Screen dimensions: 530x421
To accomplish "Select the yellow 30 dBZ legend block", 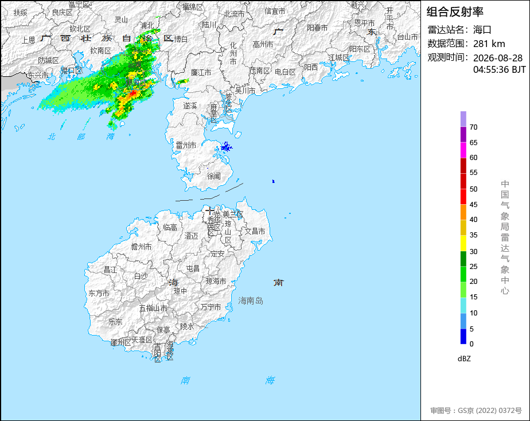I will (463, 243).
